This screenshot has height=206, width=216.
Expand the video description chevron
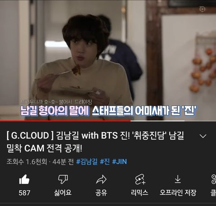click(203, 136)
